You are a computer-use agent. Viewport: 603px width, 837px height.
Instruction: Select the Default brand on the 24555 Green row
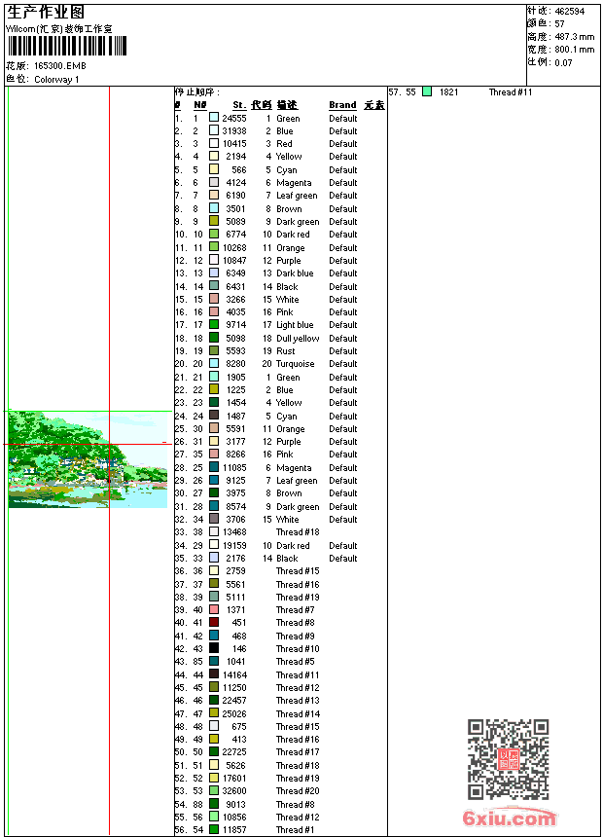[342, 118]
